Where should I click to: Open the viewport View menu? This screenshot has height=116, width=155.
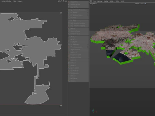click(94, 1)
